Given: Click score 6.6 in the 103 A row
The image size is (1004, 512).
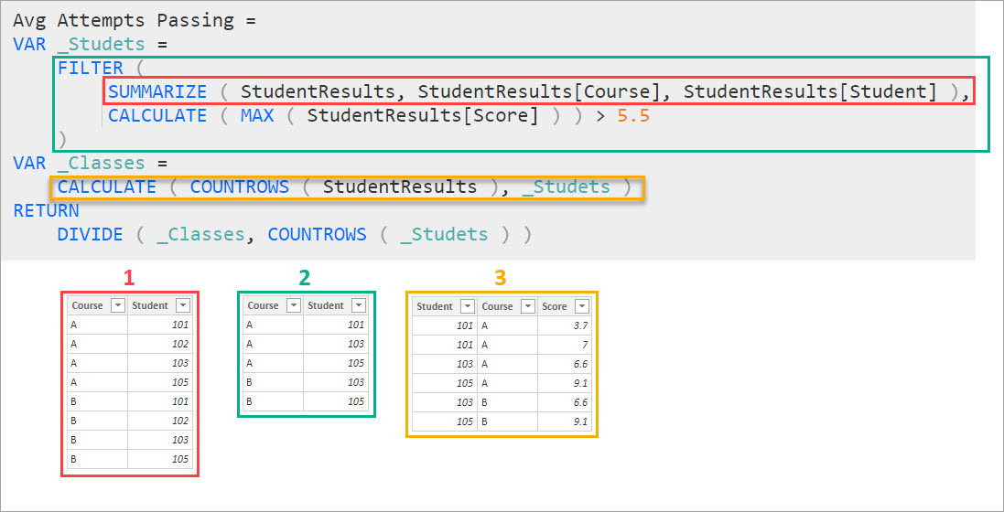Looking at the screenshot, I should pos(581,364).
